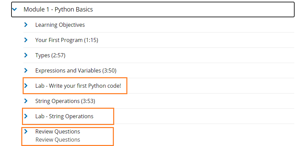This screenshot has height=146, width=299.
Task: Open Your First Program (1:15) video
Action: click(x=67, y=40)
